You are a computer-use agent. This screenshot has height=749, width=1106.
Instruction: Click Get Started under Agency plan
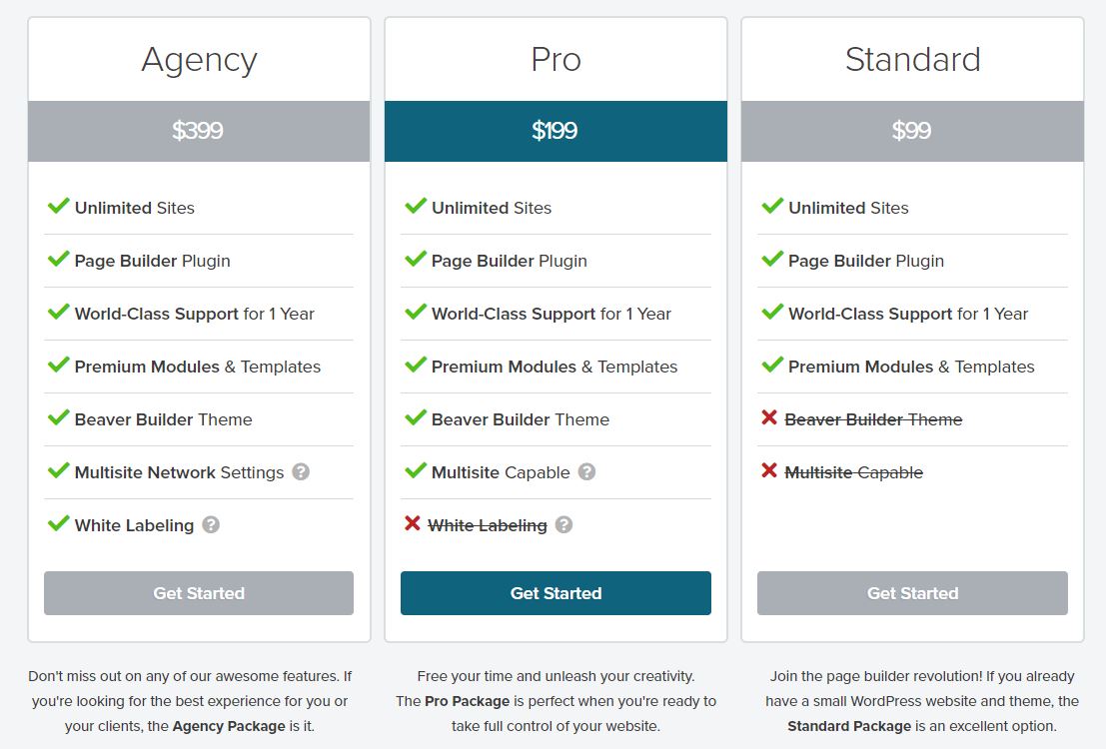[199, 593]
